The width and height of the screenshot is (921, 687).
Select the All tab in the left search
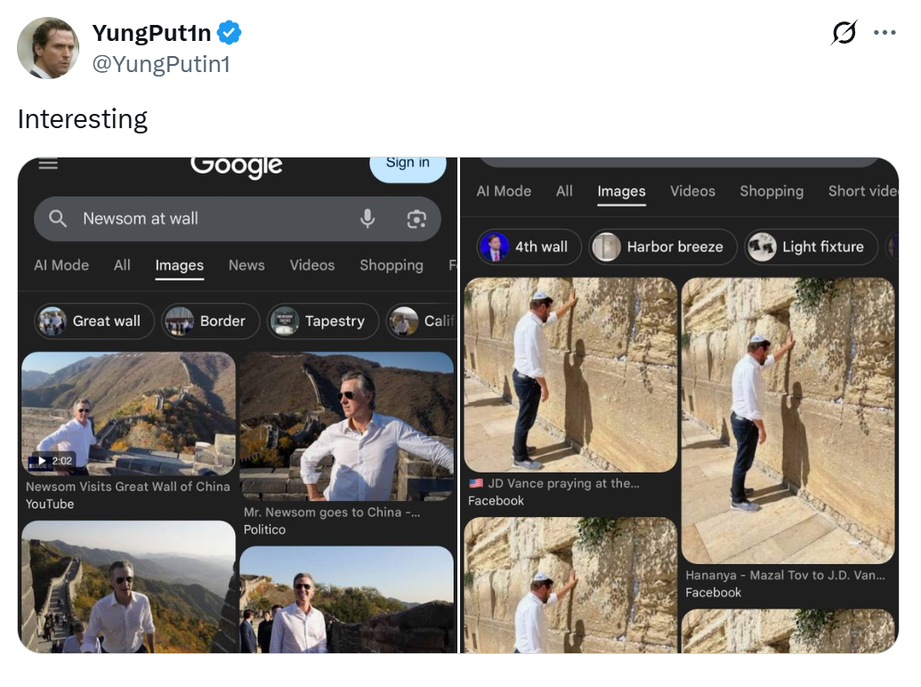click(122, 265)
